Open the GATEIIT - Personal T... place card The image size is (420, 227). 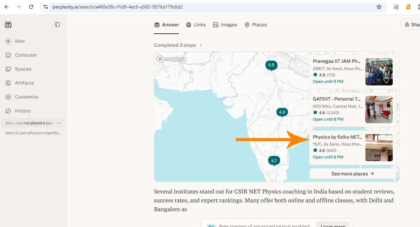(x=352, y=110)
